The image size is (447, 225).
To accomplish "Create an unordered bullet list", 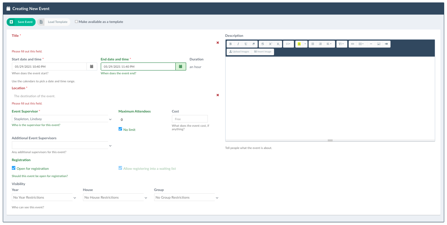I will [312, 44].
